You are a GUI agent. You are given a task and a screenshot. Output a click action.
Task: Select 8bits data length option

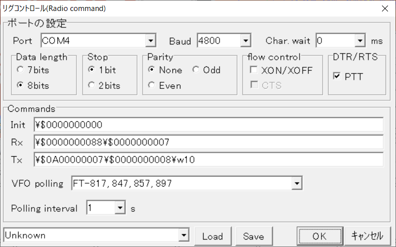20,85
